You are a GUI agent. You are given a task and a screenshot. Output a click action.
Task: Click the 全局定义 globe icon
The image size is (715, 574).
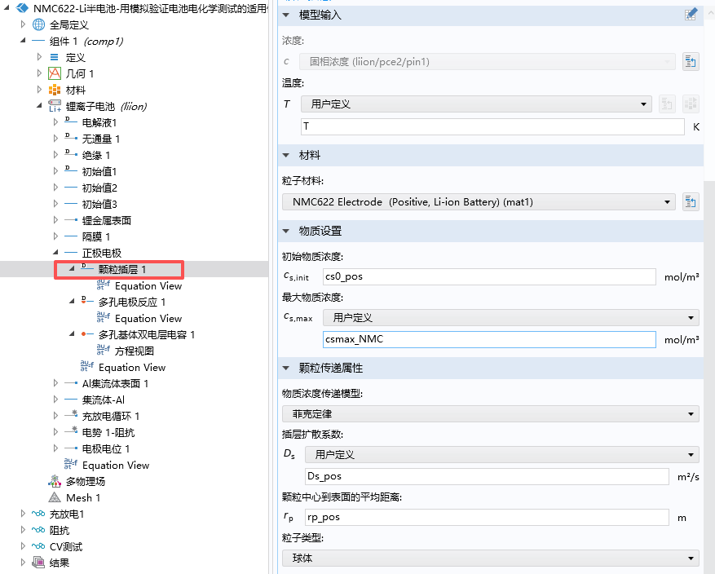click(x=38, y=24)
